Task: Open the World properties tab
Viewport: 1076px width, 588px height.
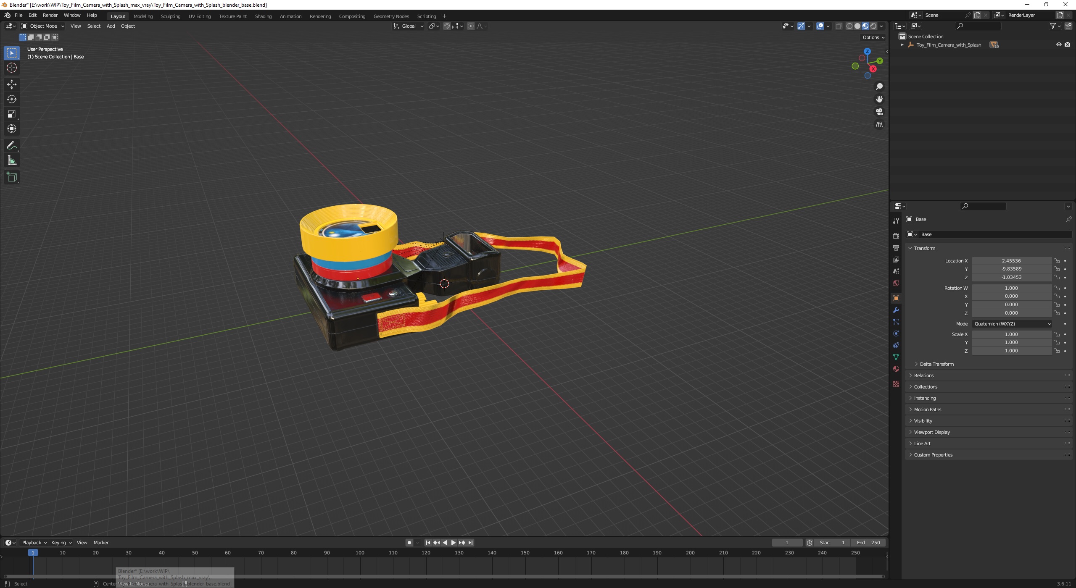Action: point(896,283)
